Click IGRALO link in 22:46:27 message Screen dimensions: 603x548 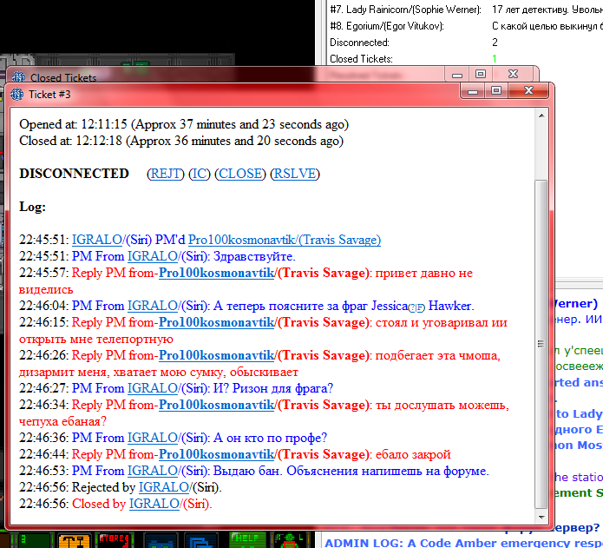[153, 388]
